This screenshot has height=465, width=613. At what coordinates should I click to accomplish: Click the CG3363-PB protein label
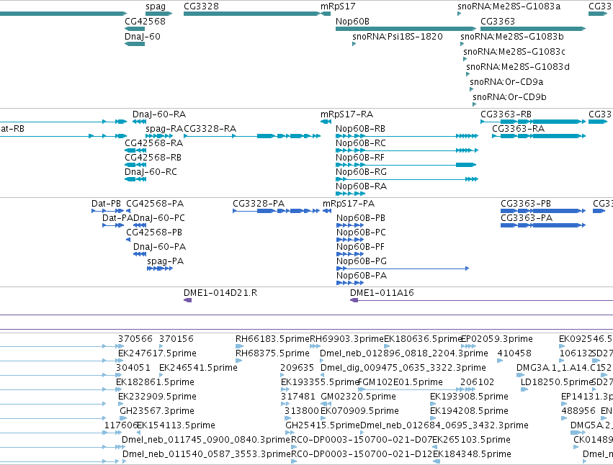click(x=525, y=204)
